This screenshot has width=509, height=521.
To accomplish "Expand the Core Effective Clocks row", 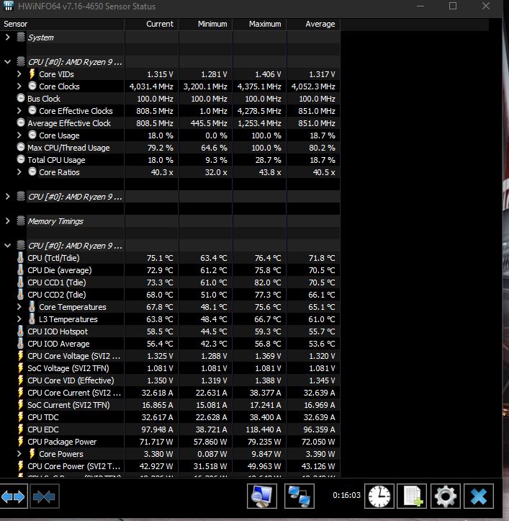I will click(x=19, y=111).
